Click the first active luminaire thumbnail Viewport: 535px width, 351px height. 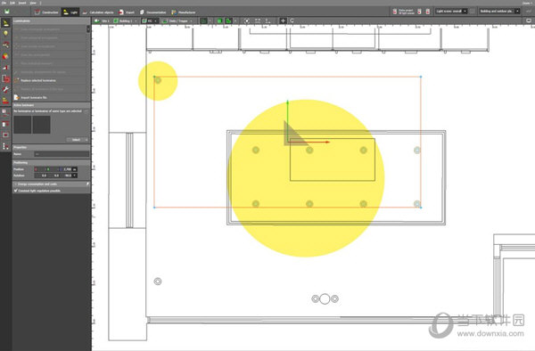(22, 125)
